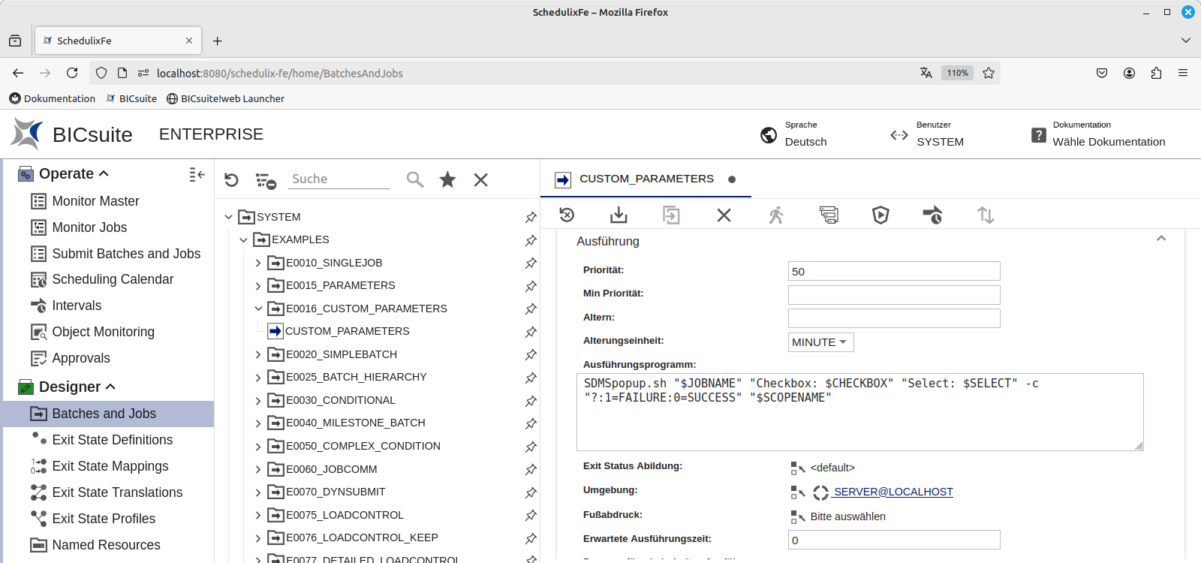This screenshot has width=1201, height=563.
Task: Open a new browser tab
Action: [217, 41]
